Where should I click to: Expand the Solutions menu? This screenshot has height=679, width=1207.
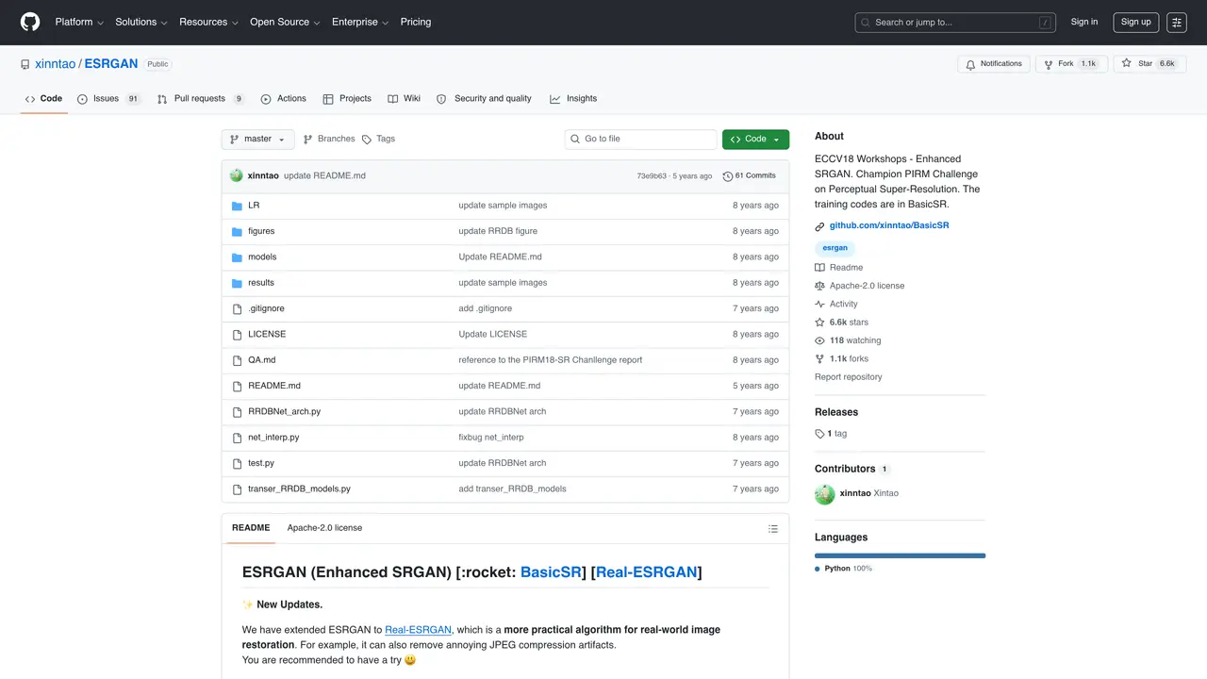click(141, 22)
